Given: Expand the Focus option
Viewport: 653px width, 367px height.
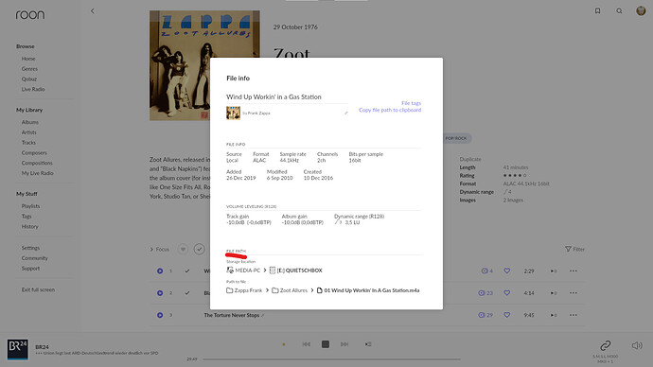Looking at the screenshot, I should pos(160,250).
